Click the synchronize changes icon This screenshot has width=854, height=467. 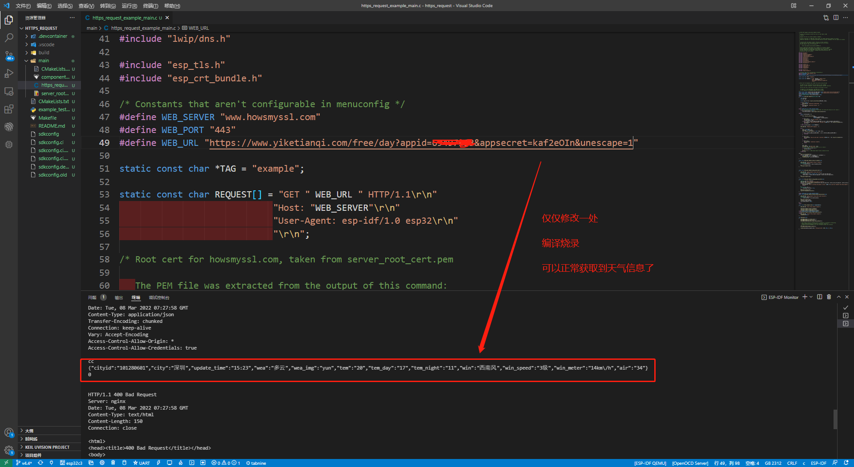click(x=40, y=463)
